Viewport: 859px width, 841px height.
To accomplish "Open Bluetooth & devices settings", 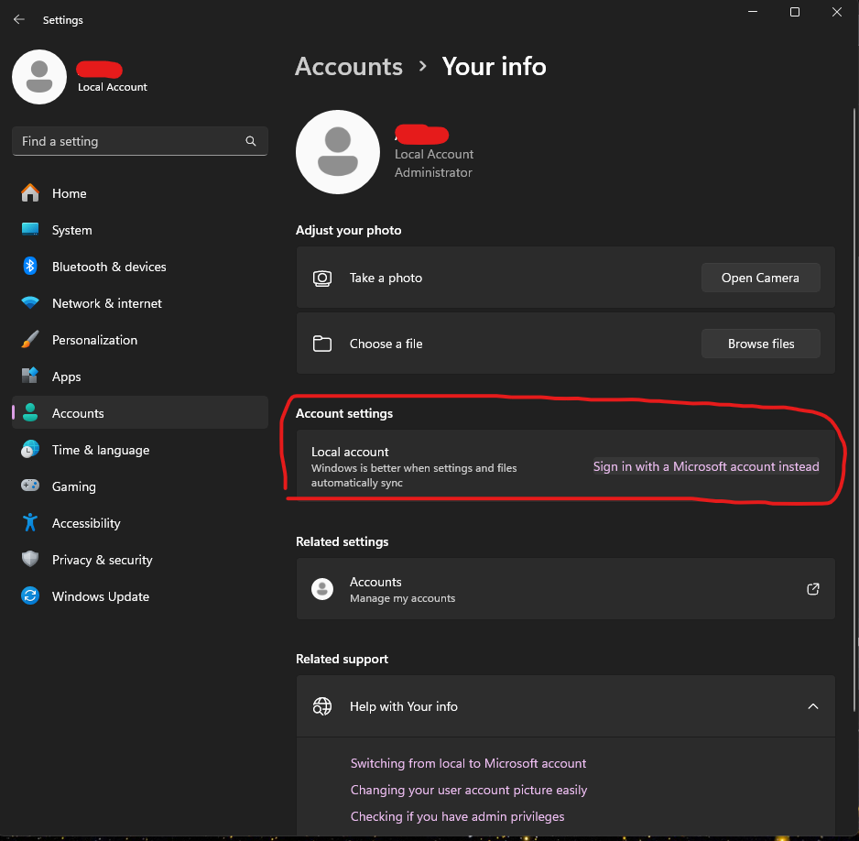I will (x=140, y=267).
